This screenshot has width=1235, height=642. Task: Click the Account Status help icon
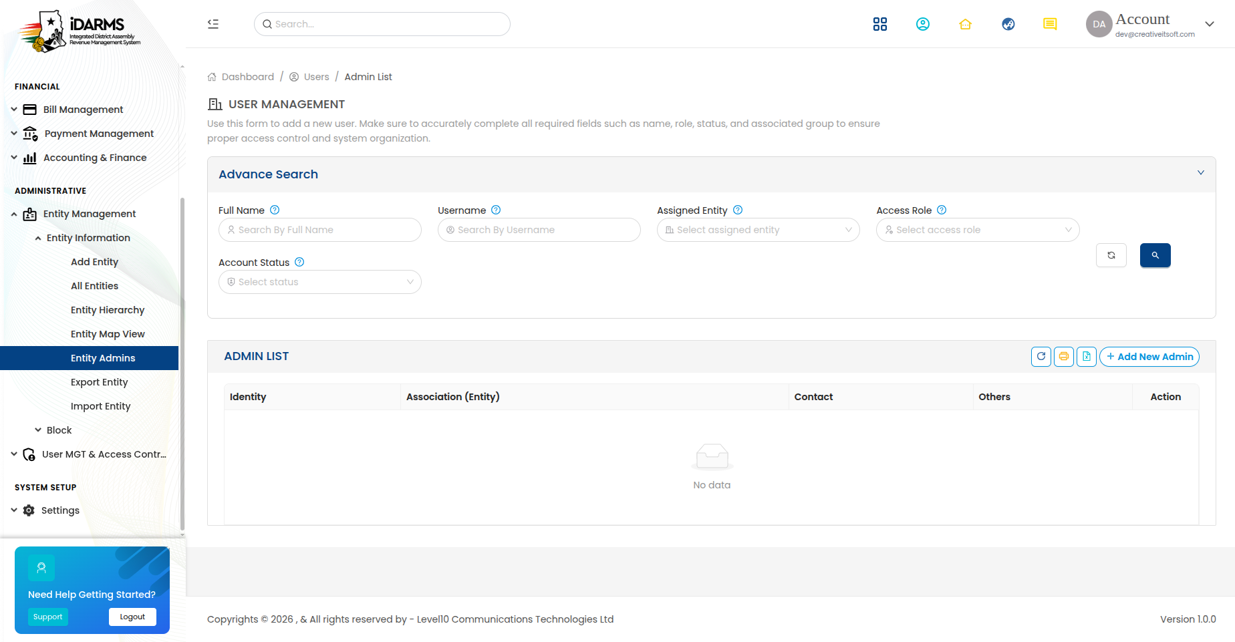(299, 262)
